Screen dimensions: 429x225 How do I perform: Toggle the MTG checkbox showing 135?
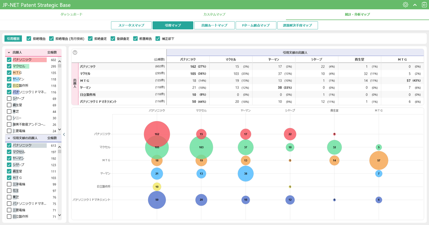(9, 73)
